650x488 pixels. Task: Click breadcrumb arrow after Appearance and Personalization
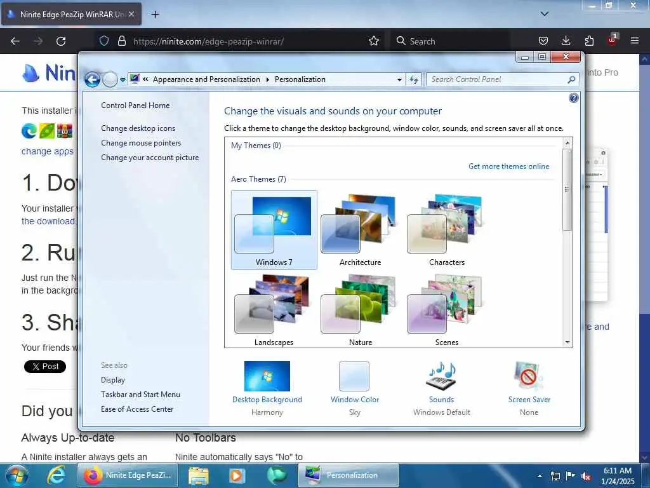click(x=267, y=79)
